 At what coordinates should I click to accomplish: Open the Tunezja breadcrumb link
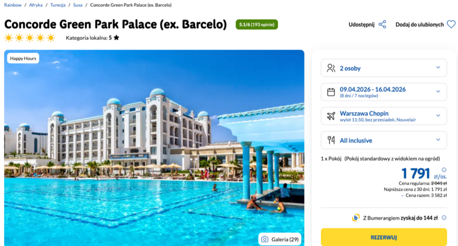pos(58,5)
